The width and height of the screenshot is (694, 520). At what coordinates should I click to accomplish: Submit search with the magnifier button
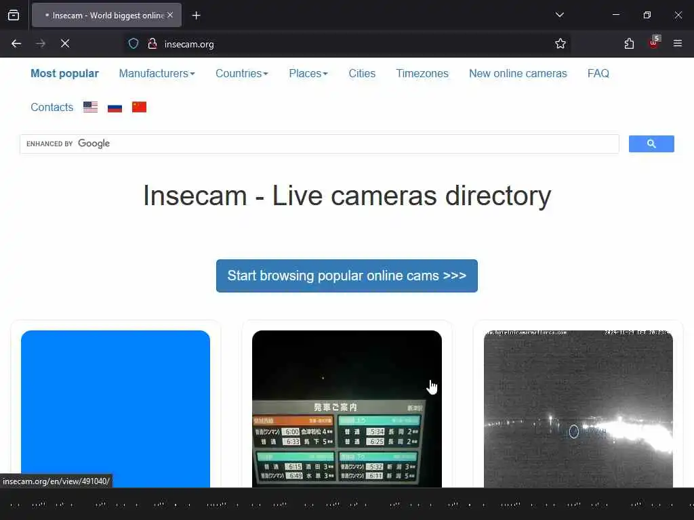(x=651, y=144)
